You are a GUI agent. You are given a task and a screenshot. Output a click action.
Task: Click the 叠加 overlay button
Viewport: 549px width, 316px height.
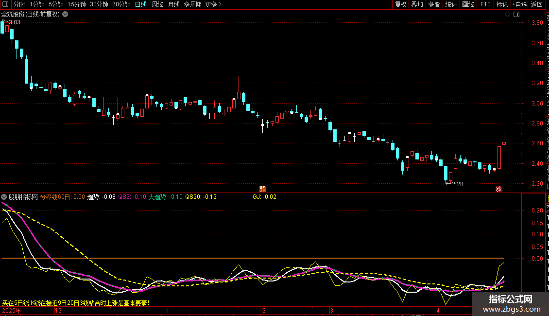pos(417,4)
